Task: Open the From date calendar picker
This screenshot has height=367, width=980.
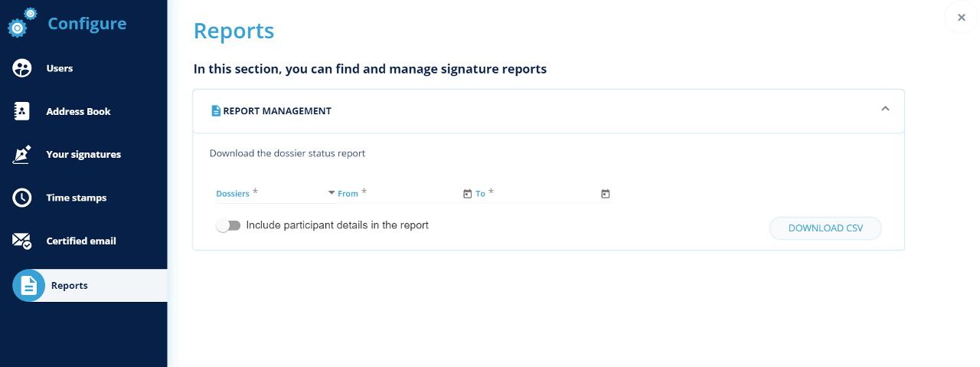Action: point(467,194)
